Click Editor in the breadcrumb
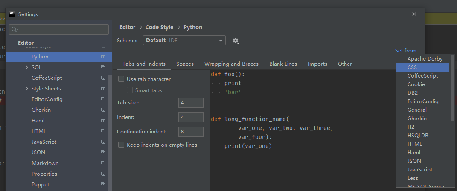This screenshot has width=457, height=191. coord(127,27)
